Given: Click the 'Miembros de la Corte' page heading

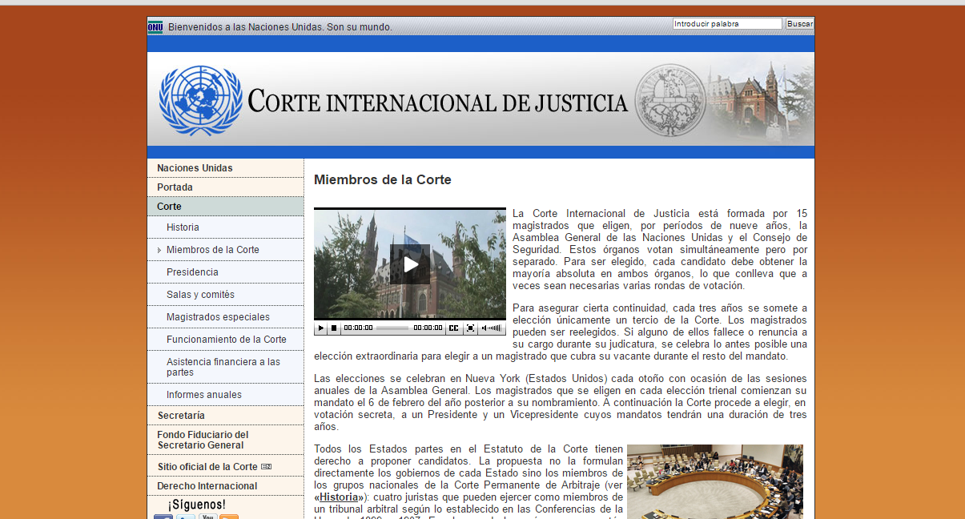Looking at the screenshot, I should click(383, 180).
